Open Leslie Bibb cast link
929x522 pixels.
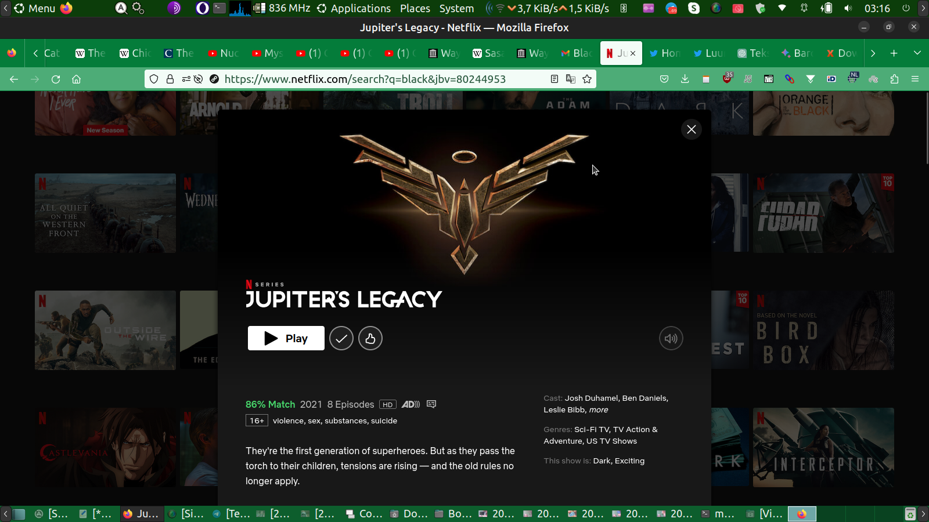coord(565,409)
